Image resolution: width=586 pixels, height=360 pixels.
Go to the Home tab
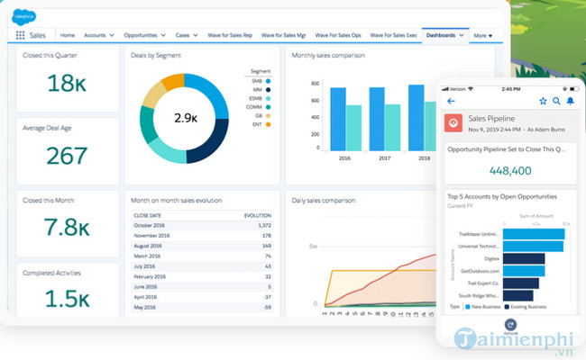[x=68, y=36]
